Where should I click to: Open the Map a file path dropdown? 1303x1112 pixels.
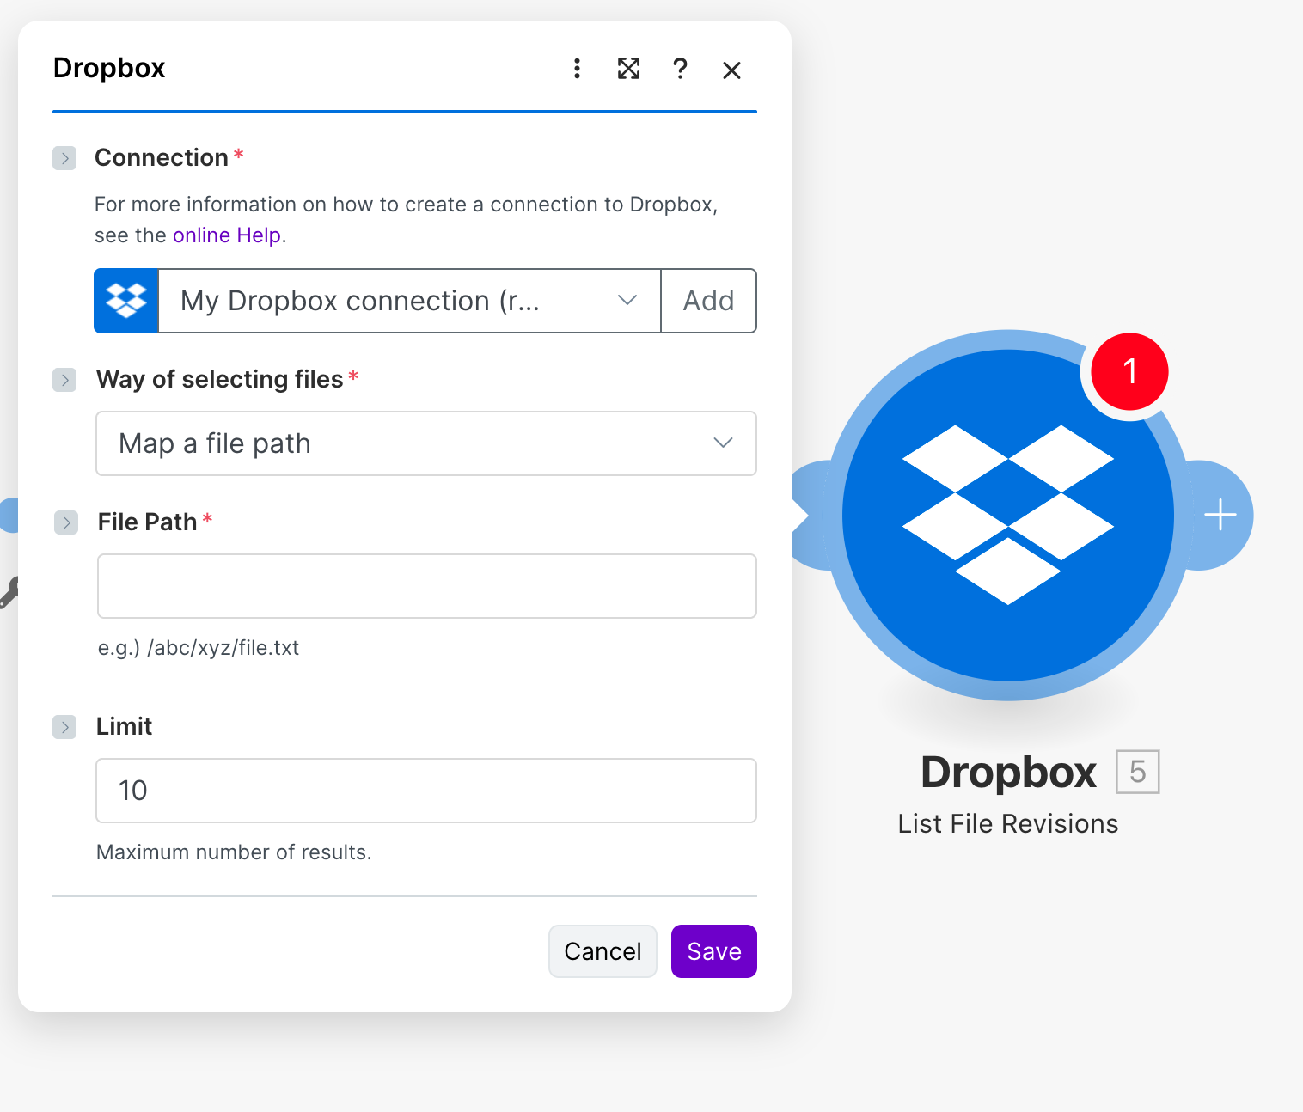(x=426, y=443)
